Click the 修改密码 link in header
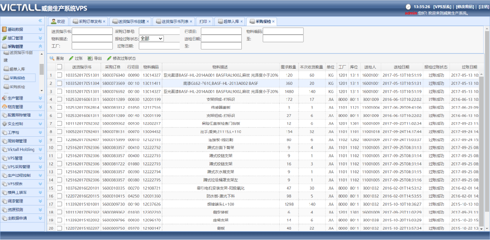490x240 pixels. [x=465, y=7]
